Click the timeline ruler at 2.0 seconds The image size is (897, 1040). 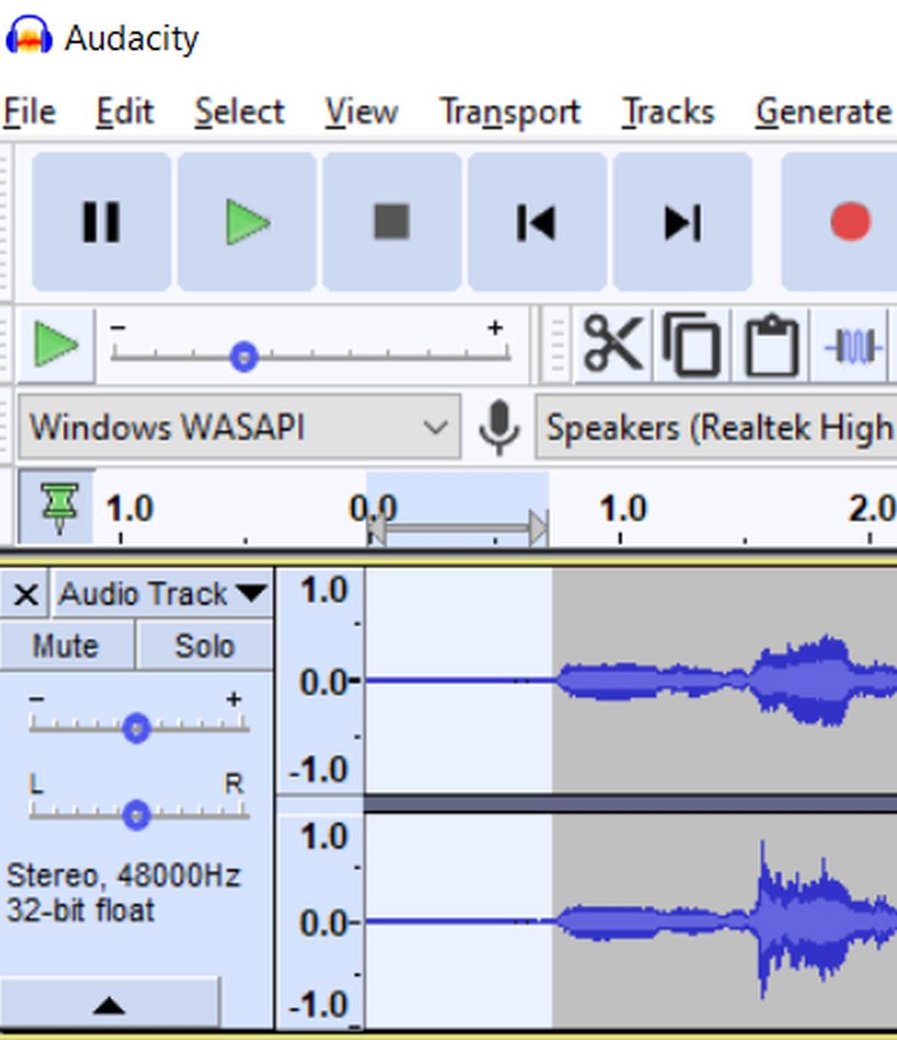point(872,509)
